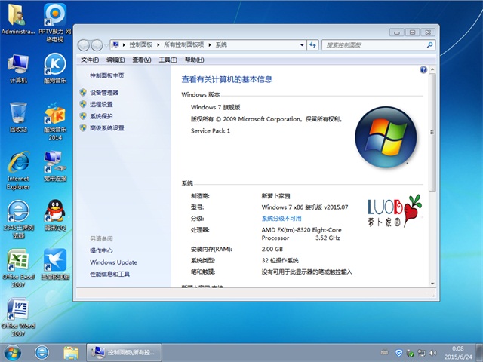The width and height of the screenshot is (483, 362).
Task: Open the Office Word 2007 shortcut
Action: tap(18, 317)
